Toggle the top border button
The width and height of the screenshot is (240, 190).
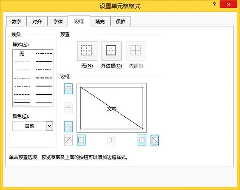click(x=68, y=89)
